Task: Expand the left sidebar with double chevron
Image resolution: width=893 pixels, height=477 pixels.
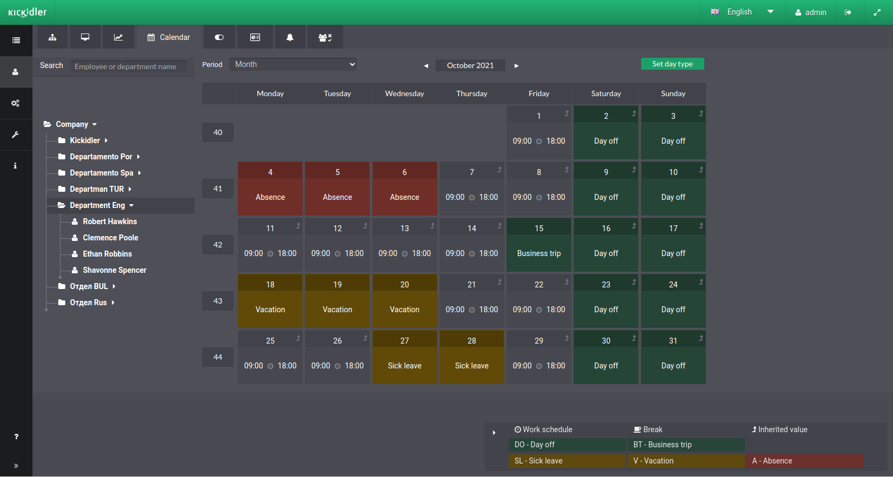Action: [16, 466]
